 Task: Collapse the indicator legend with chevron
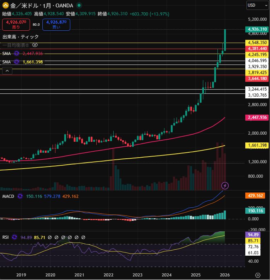click(x=7, y=71)
